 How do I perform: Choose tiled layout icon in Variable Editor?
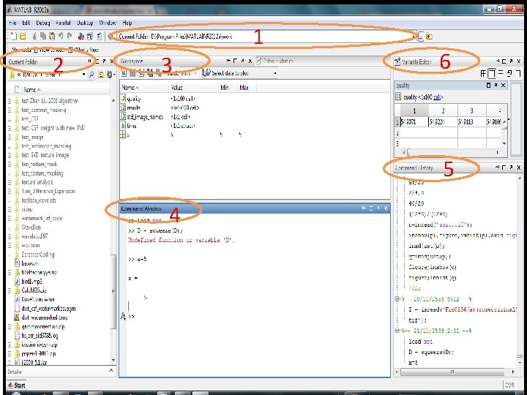(x=483, y=73)
